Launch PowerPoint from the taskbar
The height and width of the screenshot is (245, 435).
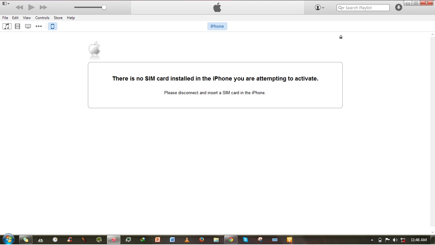point(157,240)
